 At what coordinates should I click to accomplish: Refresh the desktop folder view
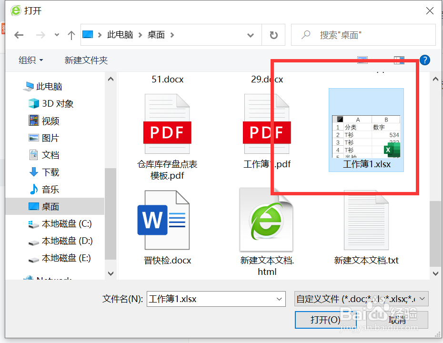pyautogui.click(x=273, y=35)
